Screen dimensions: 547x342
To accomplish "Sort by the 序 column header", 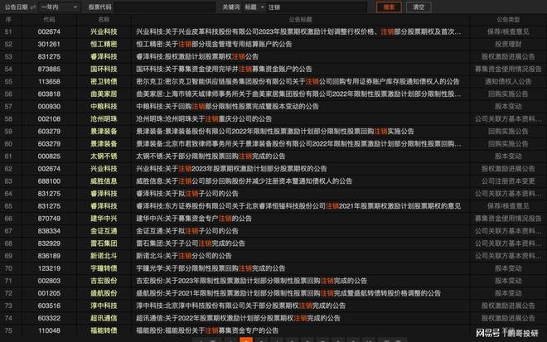I will point(8,20).
